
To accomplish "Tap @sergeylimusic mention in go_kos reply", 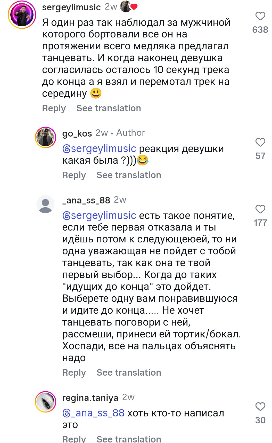I will (99, 149).
